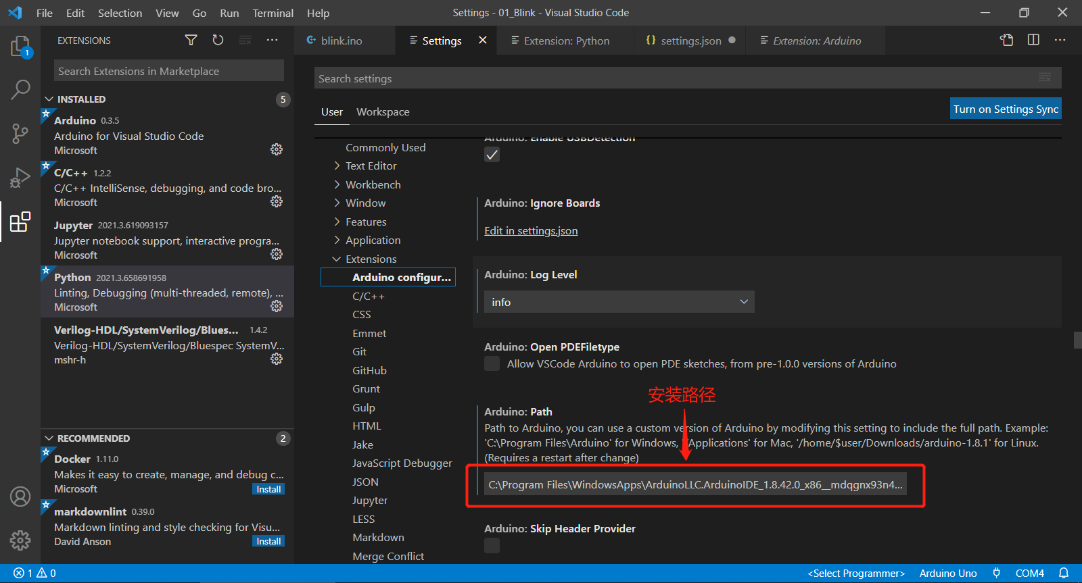Open Run and Debug view icon
1082x583 pixels.
[20, 177]
